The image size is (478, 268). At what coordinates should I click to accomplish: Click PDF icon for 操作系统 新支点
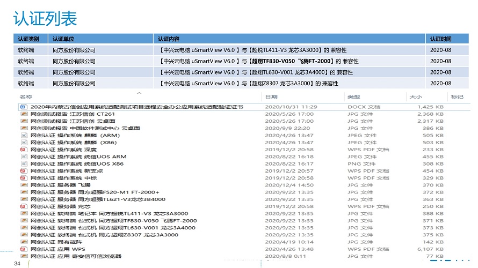tap(24, 170)
